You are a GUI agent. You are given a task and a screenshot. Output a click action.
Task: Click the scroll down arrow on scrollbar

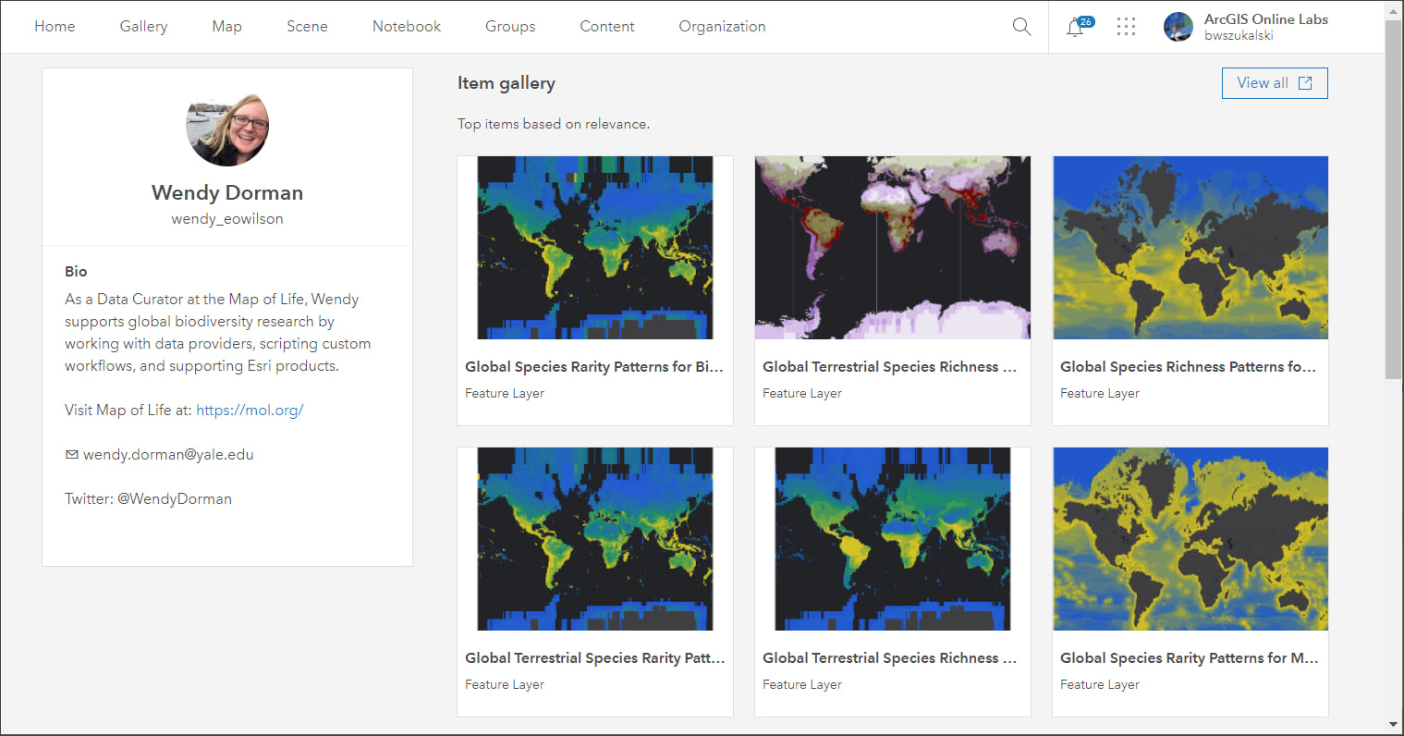(x=1393, y=724)
